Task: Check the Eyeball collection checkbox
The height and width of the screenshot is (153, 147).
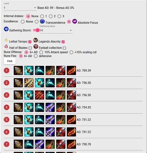Action: 65,48
